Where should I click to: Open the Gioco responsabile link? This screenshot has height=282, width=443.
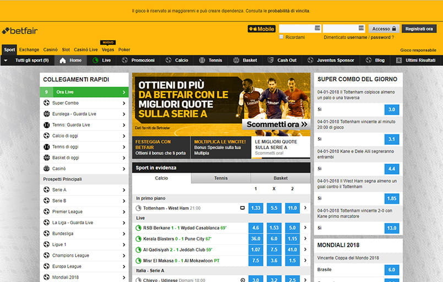pyautogui.click(x=418, y=50)
